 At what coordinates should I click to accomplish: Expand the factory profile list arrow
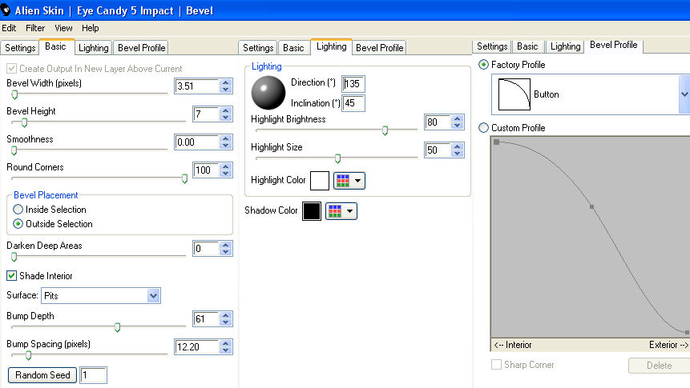(x=684, y=94)
